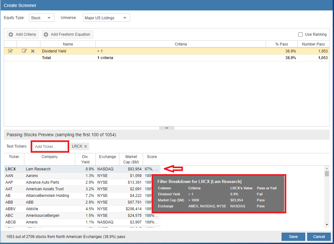Click the Lam Research score 67% cell
The height and width of the screenshot is (244, 334).
click(152, 169)
